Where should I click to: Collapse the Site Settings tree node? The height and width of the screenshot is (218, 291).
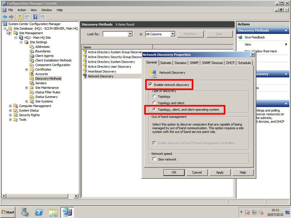coord(21,42)
